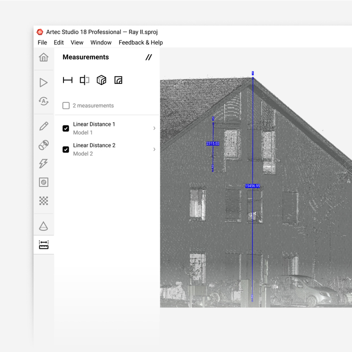
Task: Select the Measurements ruler icon in sidebar
Action: click(43, 245)
